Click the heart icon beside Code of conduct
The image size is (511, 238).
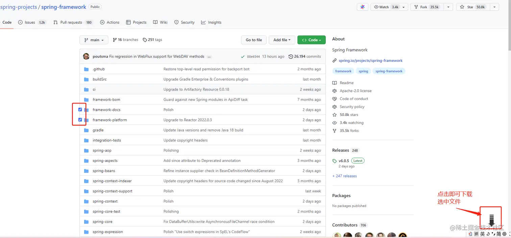[335, 99]
